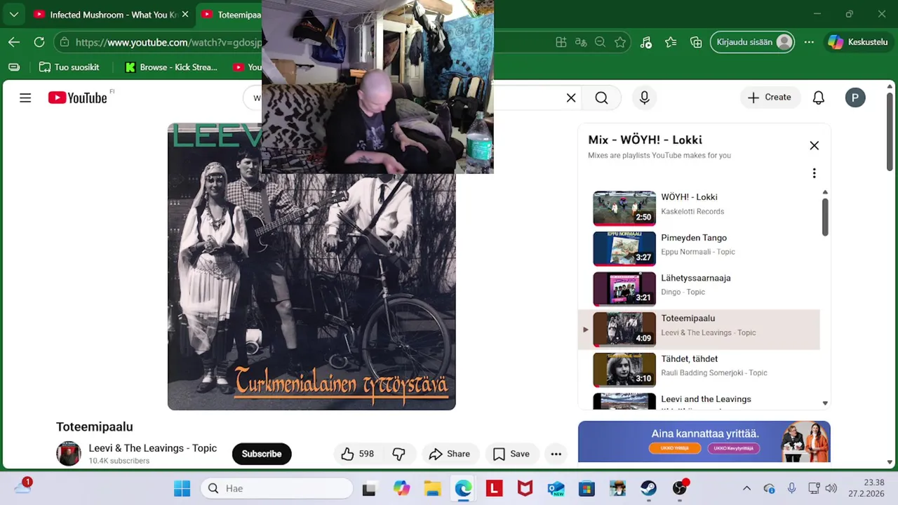
Task: Share the Toteemipaalu video
Action: point(449,454)
